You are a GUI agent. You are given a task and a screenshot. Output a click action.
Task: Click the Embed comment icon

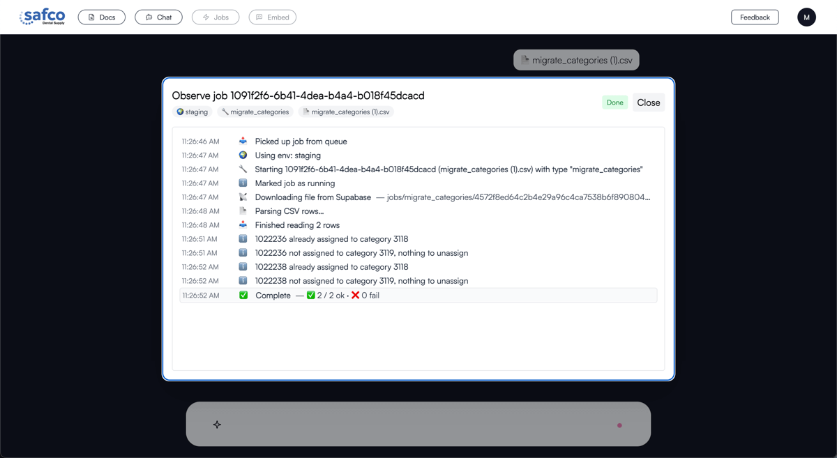pos(259,17)
